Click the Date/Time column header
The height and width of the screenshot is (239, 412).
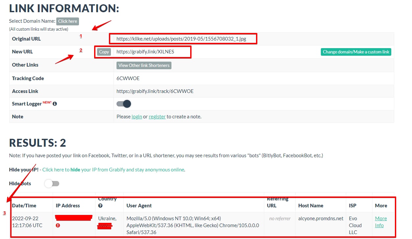[24, 206]
